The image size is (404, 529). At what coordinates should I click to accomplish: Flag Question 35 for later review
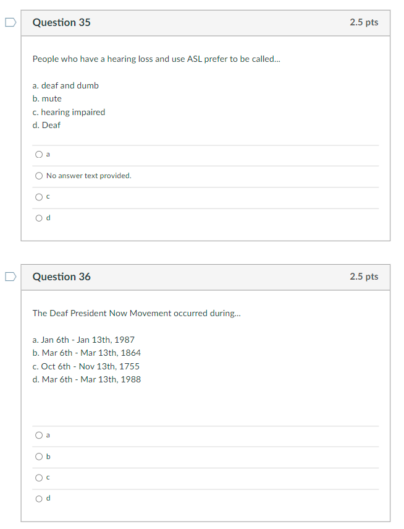click(x=9, y=22)
